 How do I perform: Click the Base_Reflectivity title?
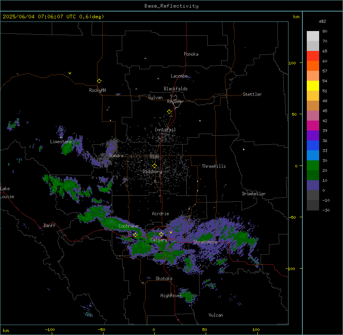[x=171, y=6]
